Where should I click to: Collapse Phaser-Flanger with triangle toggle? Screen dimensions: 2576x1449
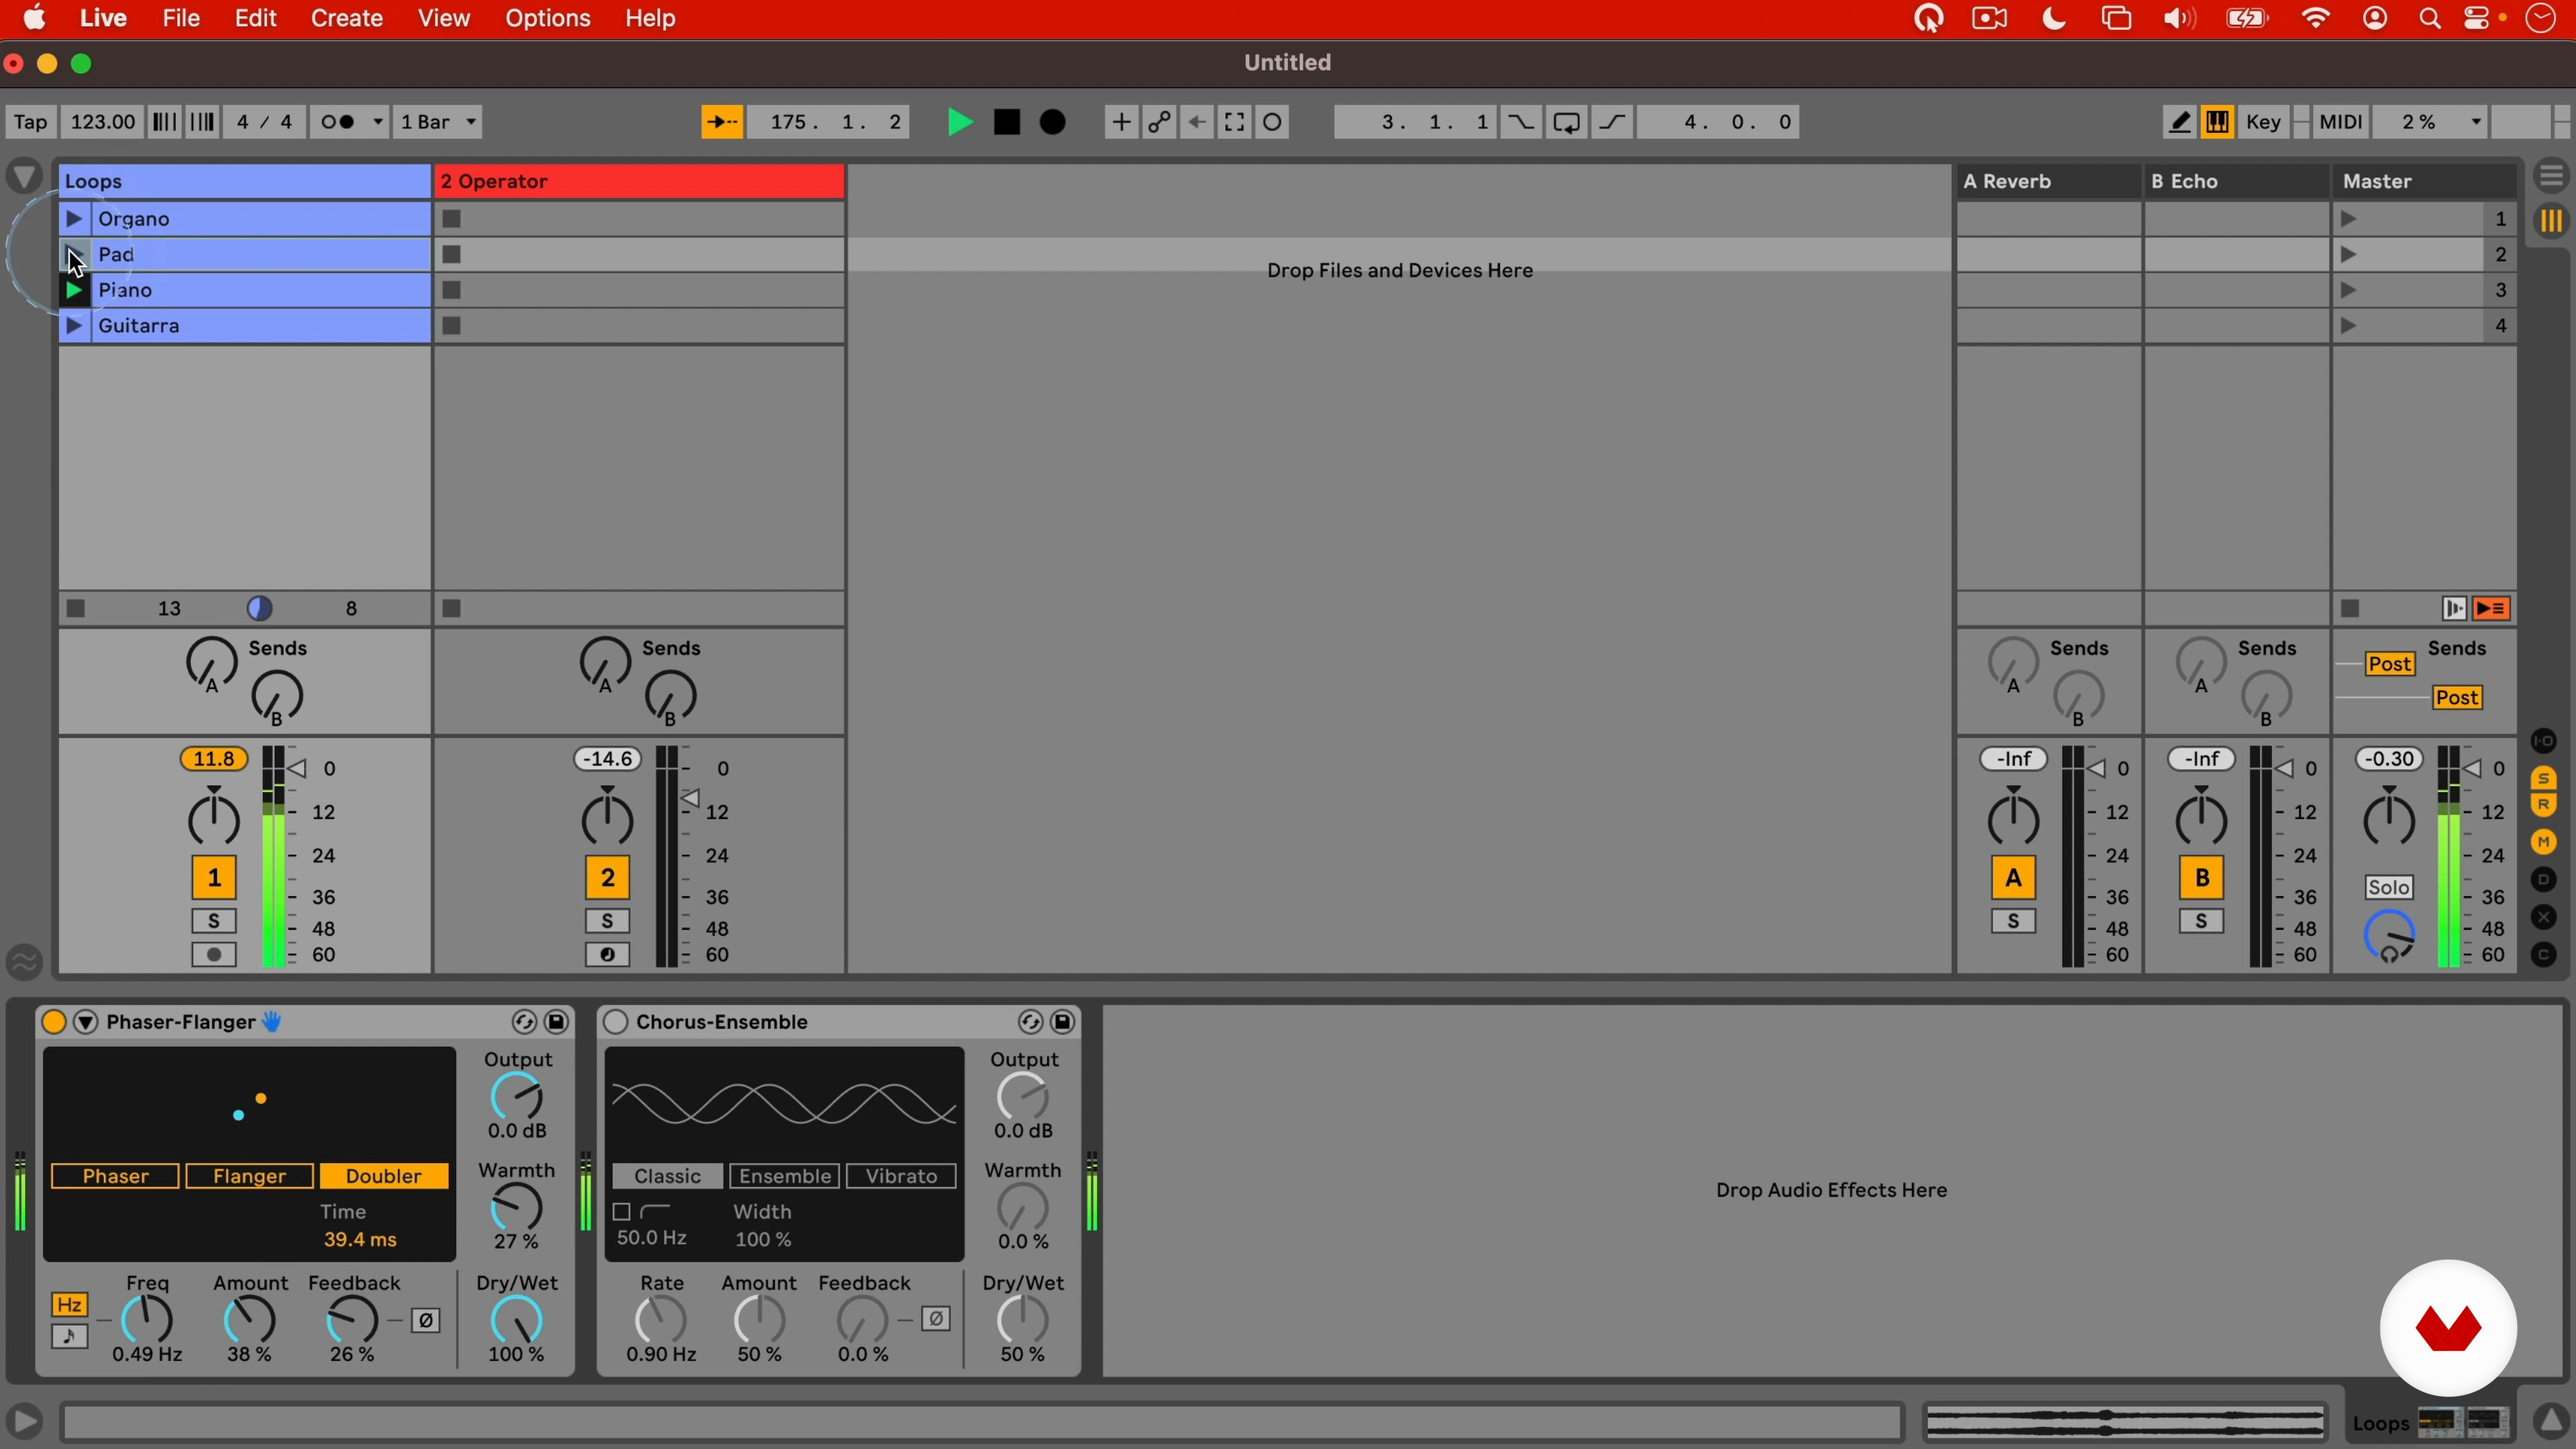(x=86, y=1021)
